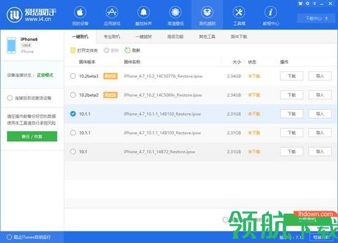Click the iPhone6 device thumbnail
The width and height of the screenshot is (338, 243).
[12, 45]
